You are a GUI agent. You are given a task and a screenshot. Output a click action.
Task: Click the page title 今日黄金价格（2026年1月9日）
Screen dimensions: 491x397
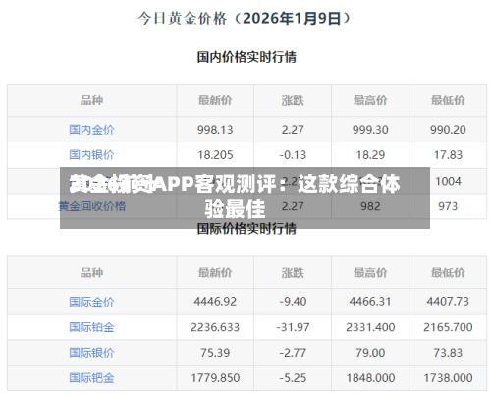pyautogui.click(x=245, y=18)
